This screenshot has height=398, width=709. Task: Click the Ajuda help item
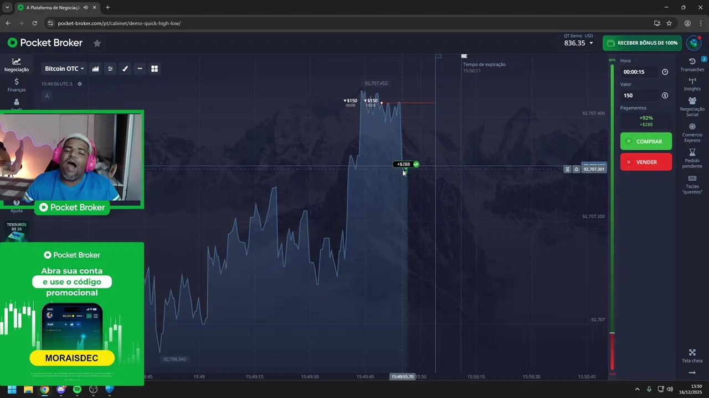point(17,207)
